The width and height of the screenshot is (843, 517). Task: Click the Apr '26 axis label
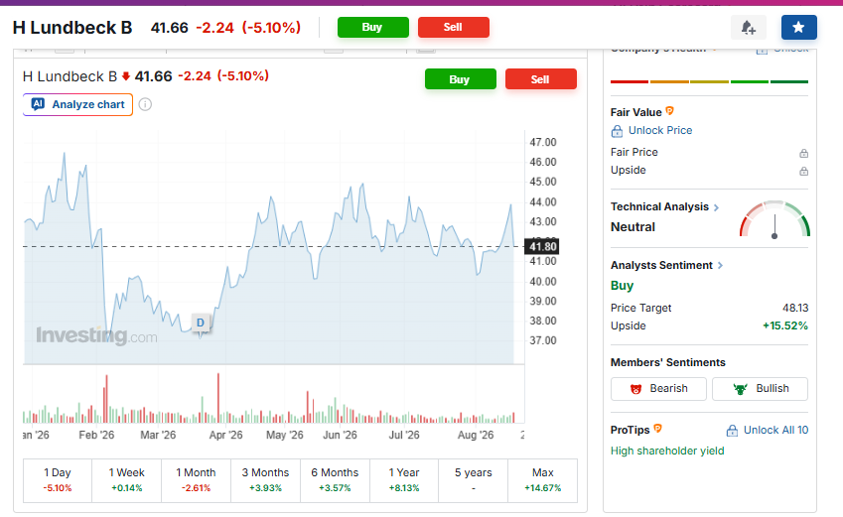tap(225, 435)
